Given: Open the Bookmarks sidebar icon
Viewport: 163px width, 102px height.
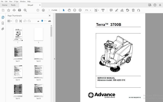Looking at the screenshot, I should (x=3, y=23).
